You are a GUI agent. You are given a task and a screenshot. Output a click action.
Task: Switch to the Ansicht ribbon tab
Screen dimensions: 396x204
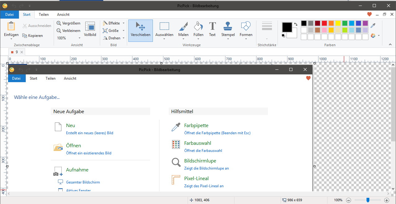click(63, 15)
